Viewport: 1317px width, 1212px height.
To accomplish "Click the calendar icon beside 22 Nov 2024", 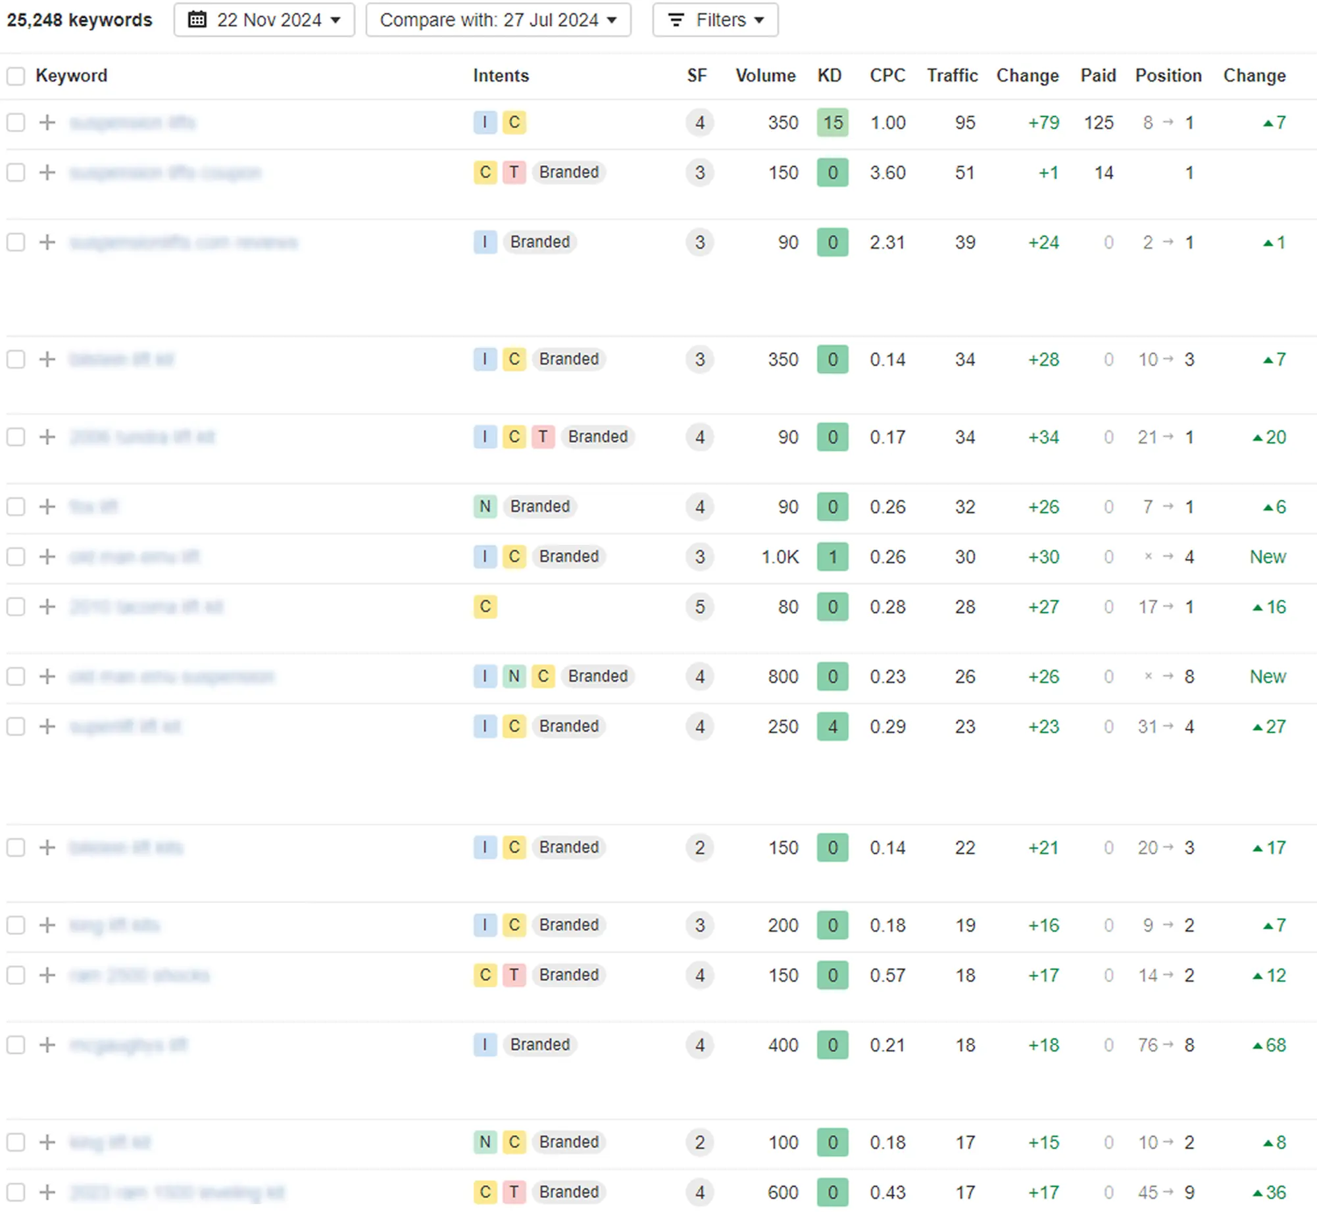I will (x=197, y=20).
